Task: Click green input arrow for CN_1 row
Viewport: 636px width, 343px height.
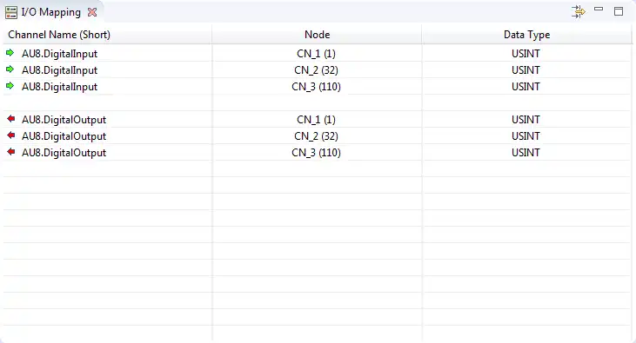Action: 10,53
